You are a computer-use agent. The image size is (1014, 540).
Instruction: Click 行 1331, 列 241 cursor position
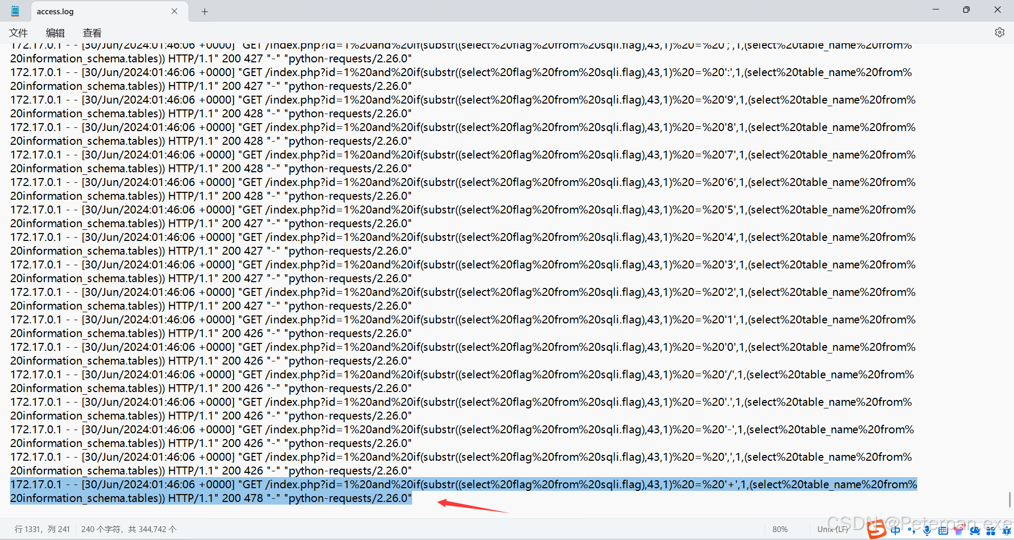tap(42, 529)
